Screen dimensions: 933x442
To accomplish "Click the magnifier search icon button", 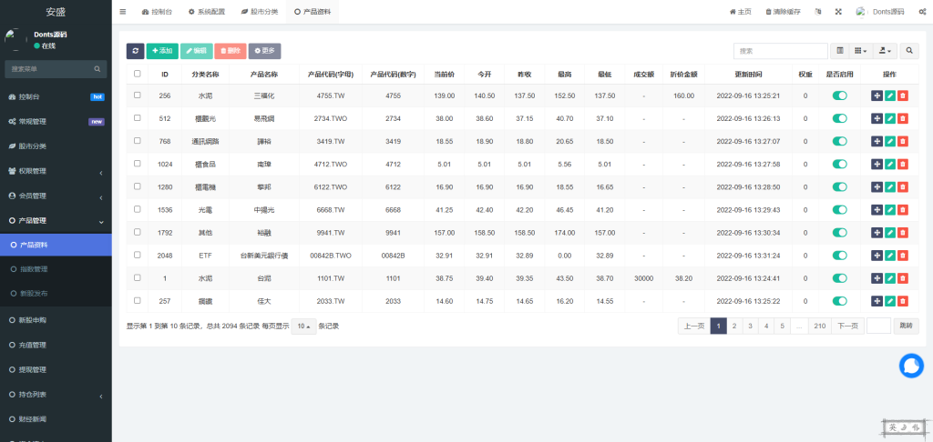I will tap(908, 51).
